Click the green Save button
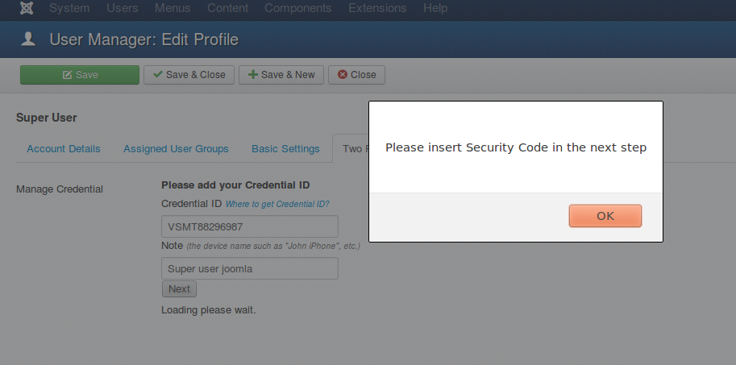Screen dimensions: 736x365 tap(80, 75)
